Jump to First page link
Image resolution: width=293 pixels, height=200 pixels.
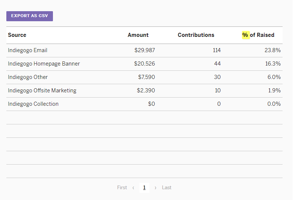(122, 187)
